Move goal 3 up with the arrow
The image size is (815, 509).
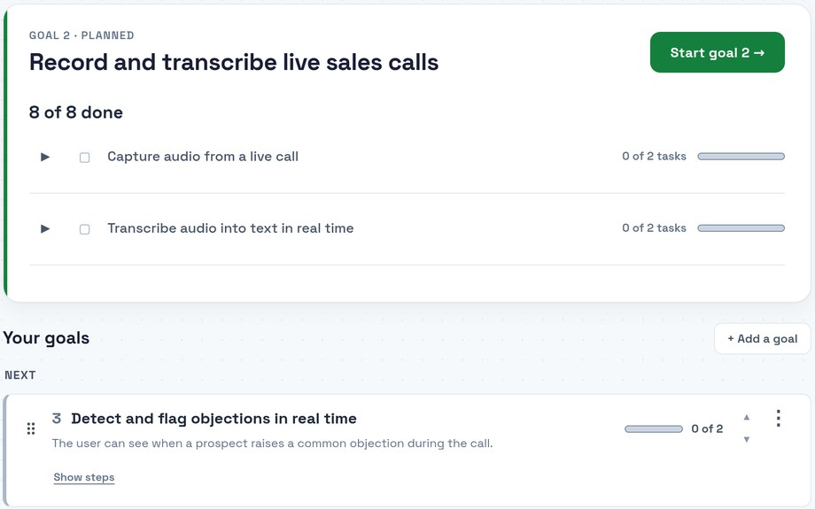coord(747,417)
